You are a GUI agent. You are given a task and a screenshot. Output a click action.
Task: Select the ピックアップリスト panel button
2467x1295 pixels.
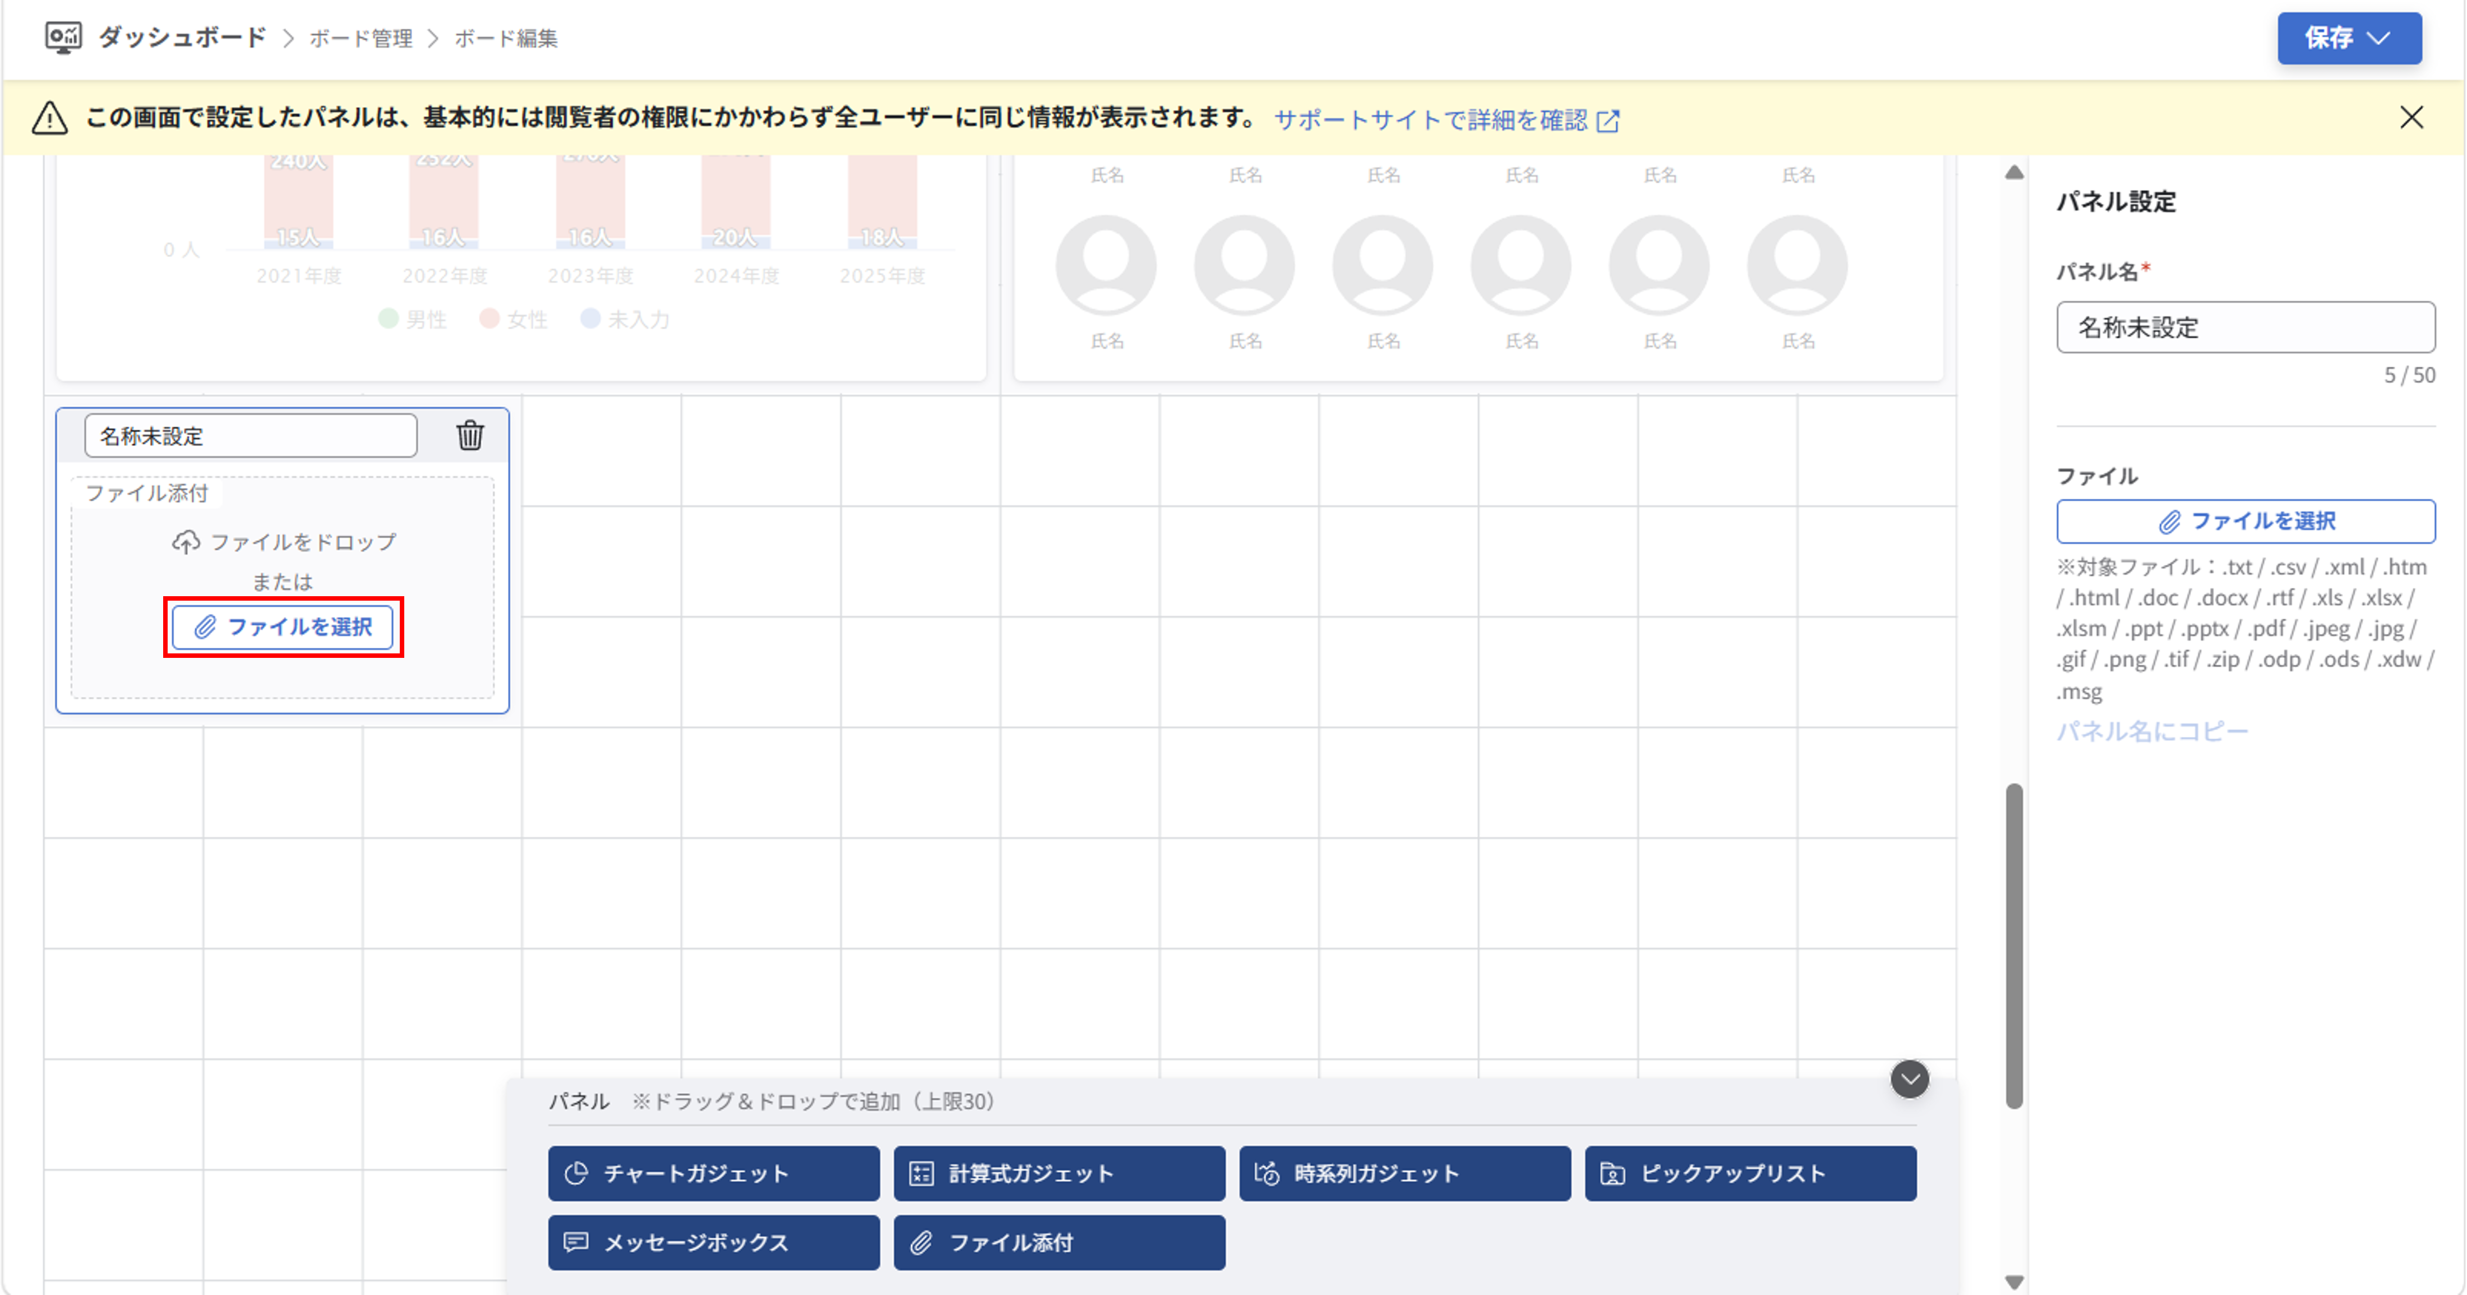1750,1173
